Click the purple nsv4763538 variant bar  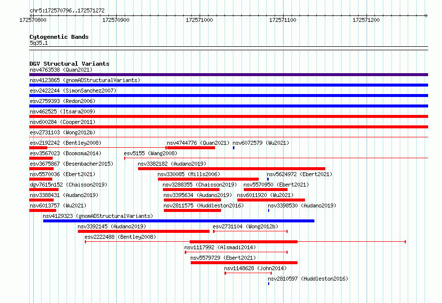[x=228, y=75]
